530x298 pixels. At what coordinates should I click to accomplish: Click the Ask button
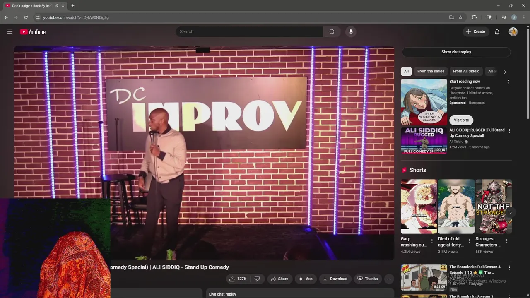[x=306, y=279]
